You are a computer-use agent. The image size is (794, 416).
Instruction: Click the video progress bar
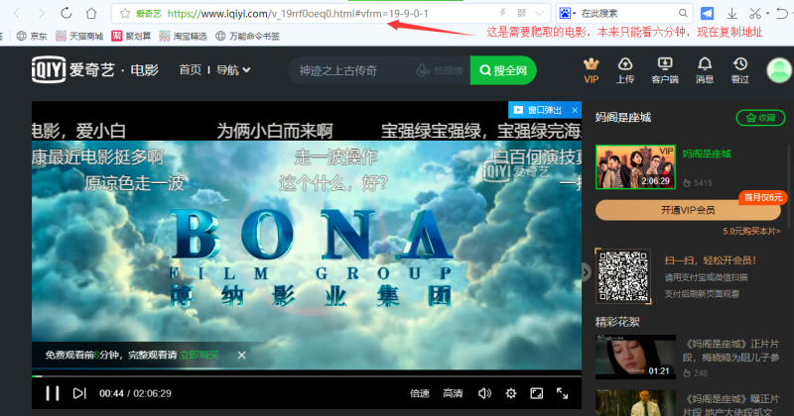click(307, 376)
